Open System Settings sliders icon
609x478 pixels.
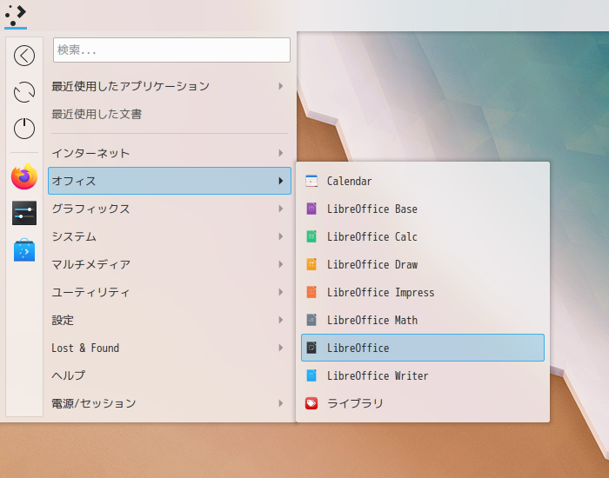(x=24, y=213)
